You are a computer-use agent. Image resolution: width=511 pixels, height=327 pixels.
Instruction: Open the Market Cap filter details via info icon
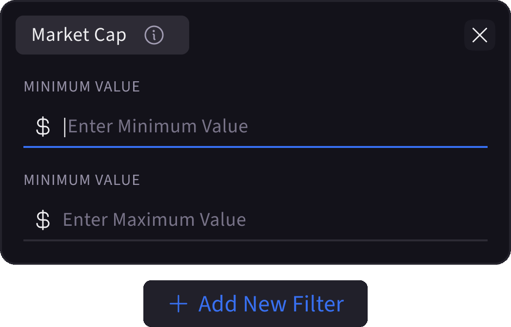[154, 35]
